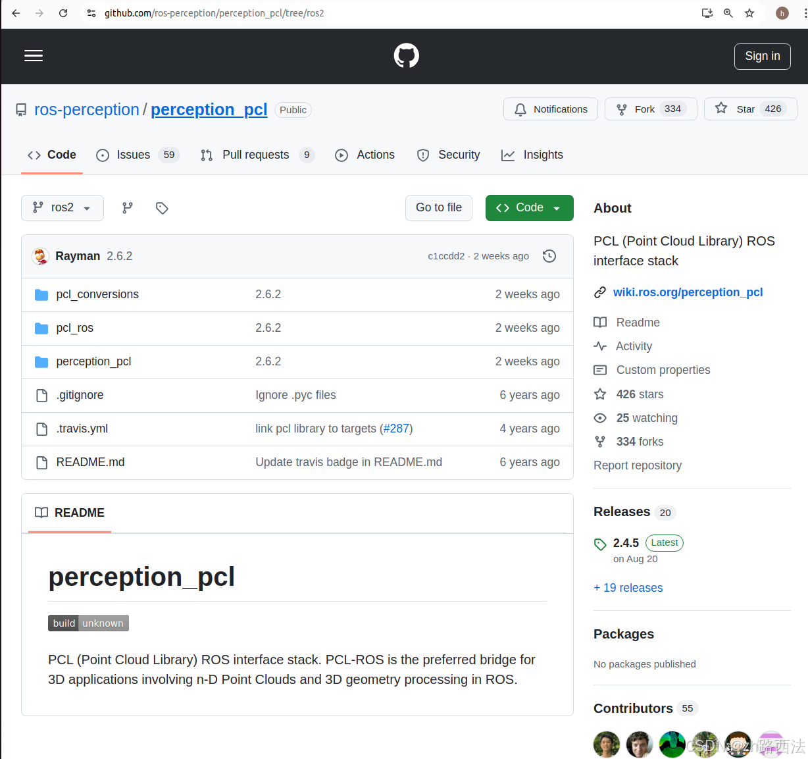Click the 2.4.5 release tag icon

[600, 544]
